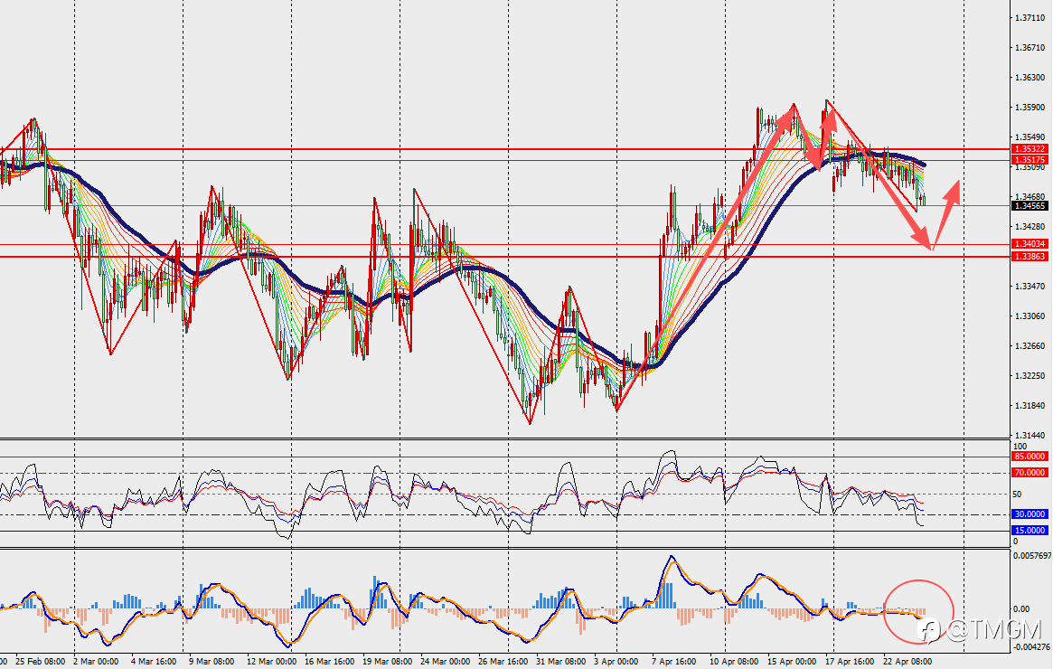Click price axis value 1.35900
The width and height of the screenshot is (1053, 669).
tap(1030, 107)
